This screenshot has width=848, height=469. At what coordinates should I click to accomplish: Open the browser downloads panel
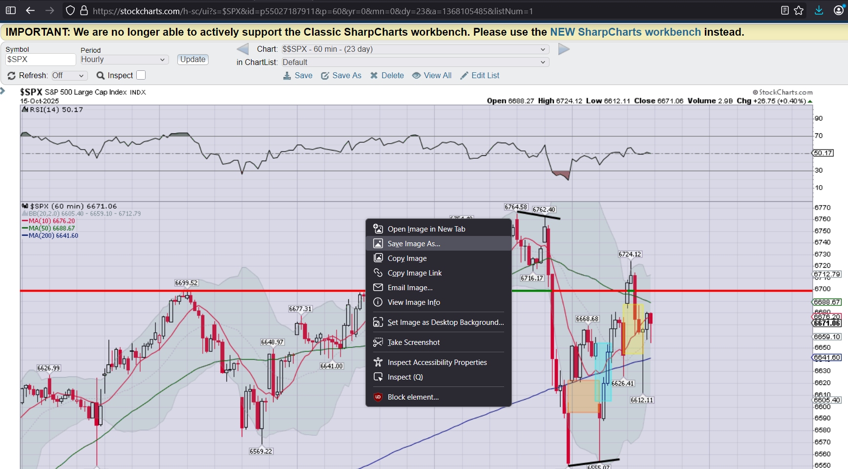(x=819, y=10)
